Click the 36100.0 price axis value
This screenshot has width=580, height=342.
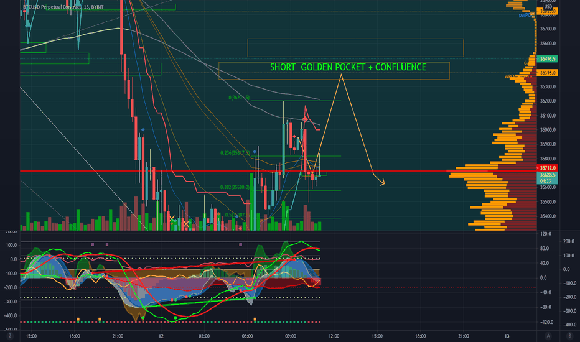pos(548,116)
